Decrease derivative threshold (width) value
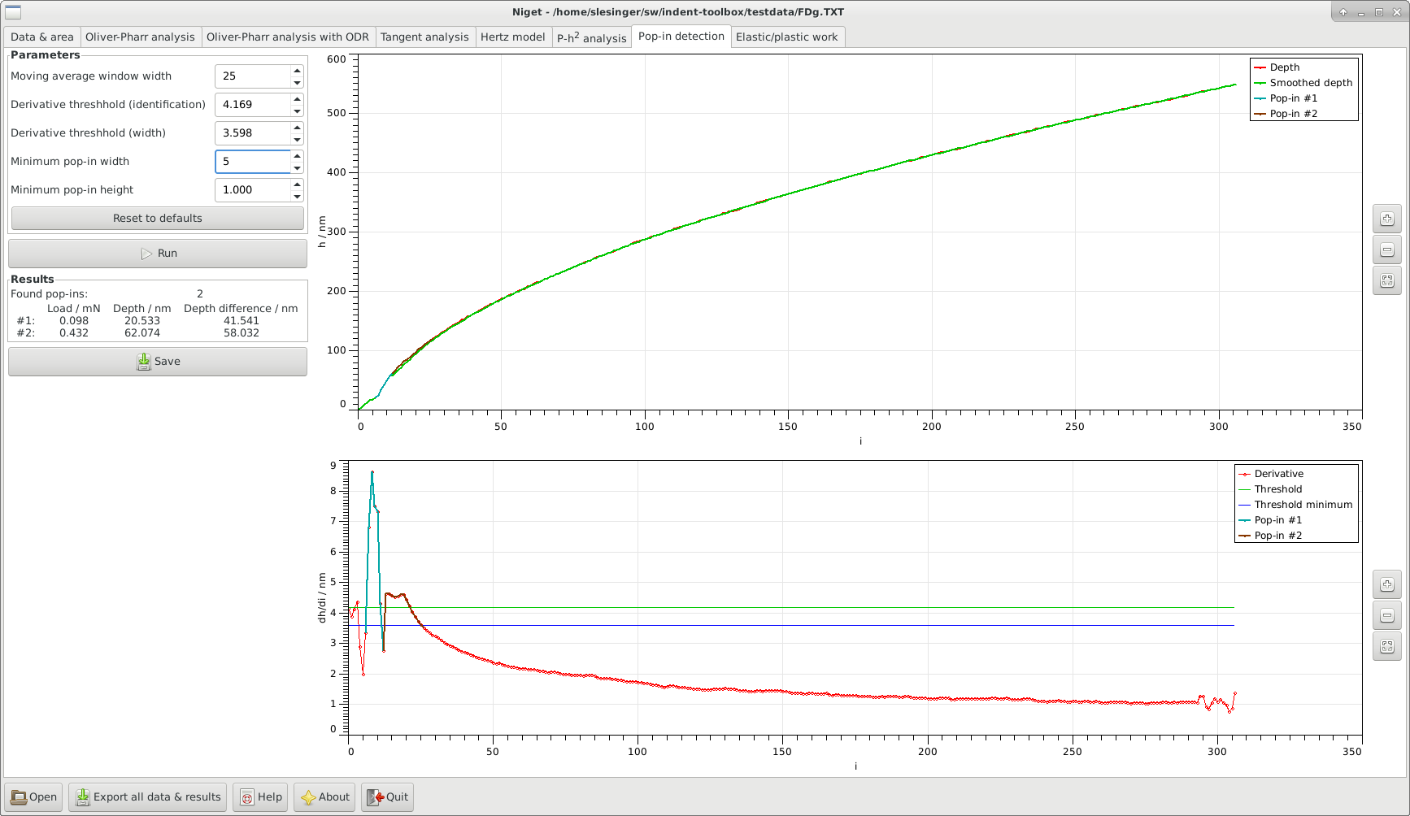 coord(297,139)
